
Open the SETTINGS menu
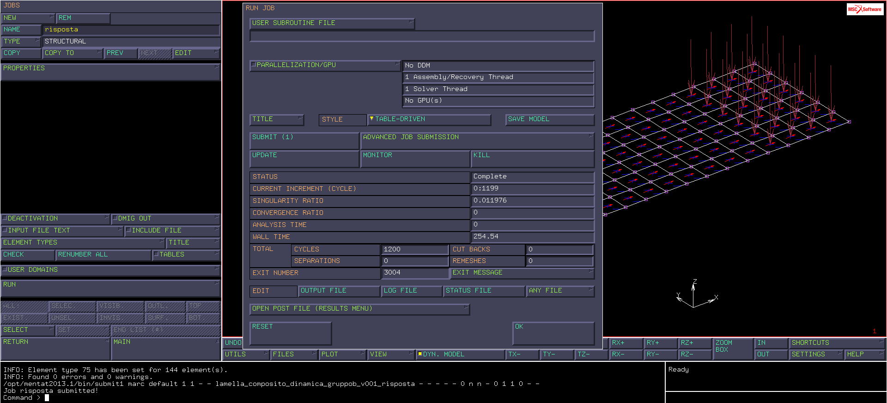coord(816,354)
